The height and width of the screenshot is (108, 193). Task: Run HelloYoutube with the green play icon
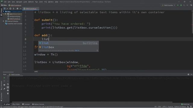178,5
